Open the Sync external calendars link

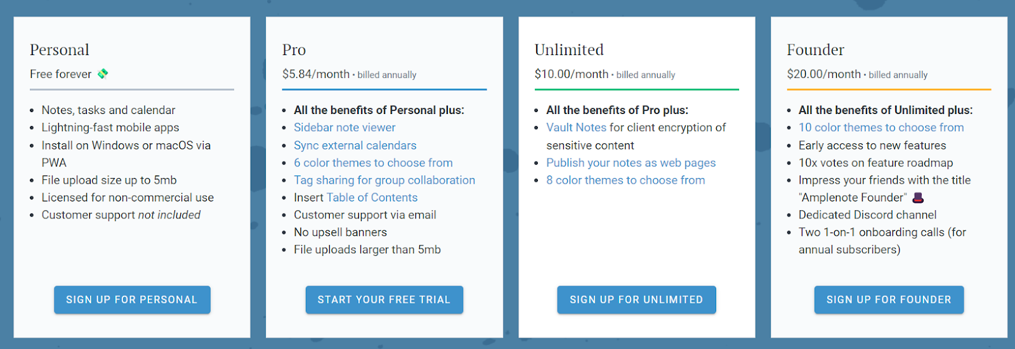pyautogui.click(x=355, y=145)
